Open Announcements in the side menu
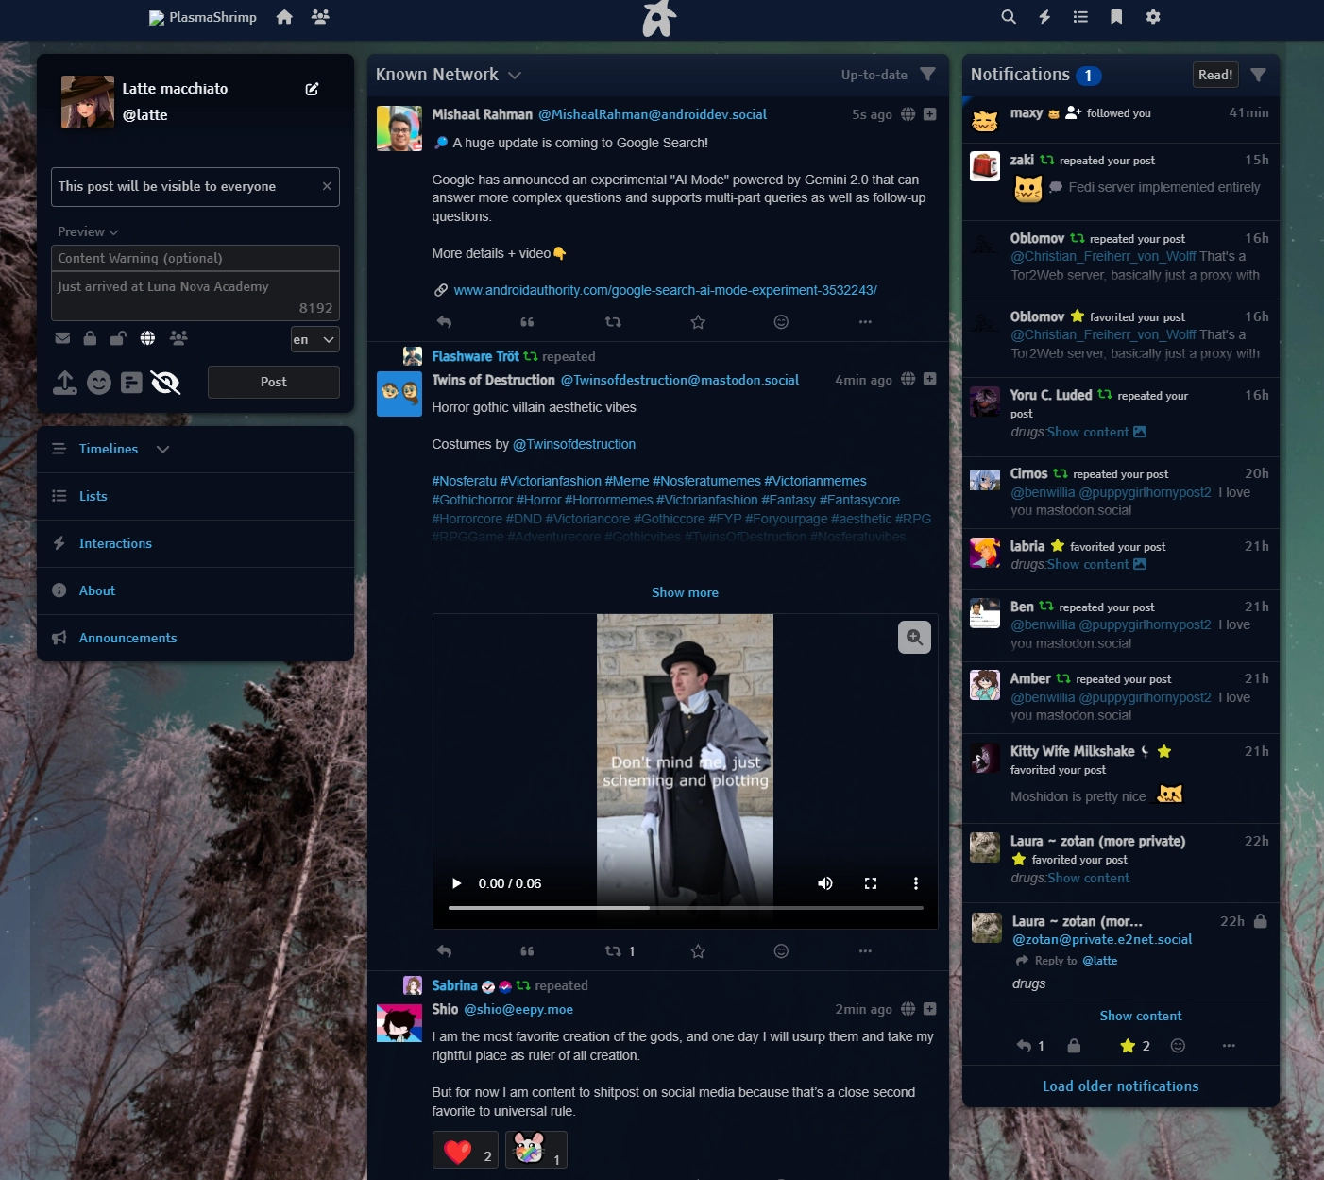Image resolution: width=1324 pixels, height=1180 pixels. click(127, 638)
